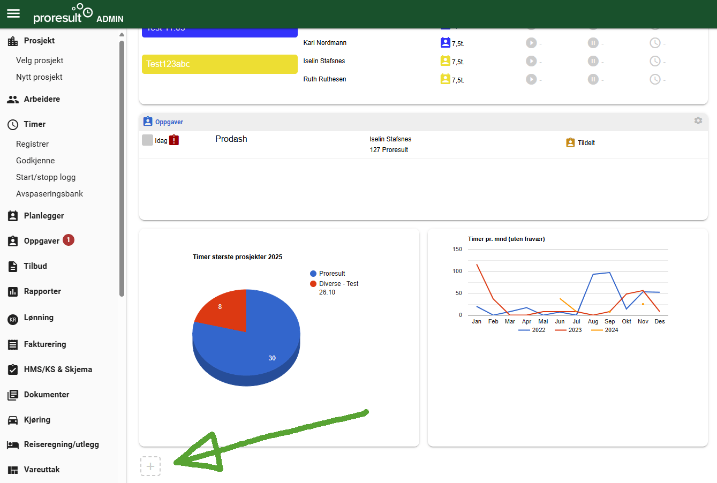
Task: Open Velg prosjekt
Action: (x=40, y=61)
